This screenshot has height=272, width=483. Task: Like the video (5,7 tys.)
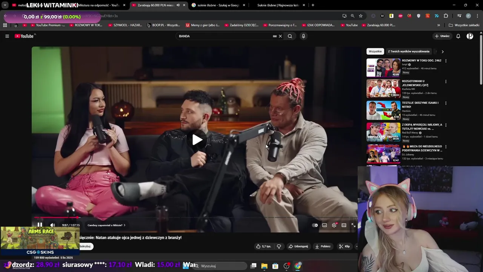click(x=264, y=246)
